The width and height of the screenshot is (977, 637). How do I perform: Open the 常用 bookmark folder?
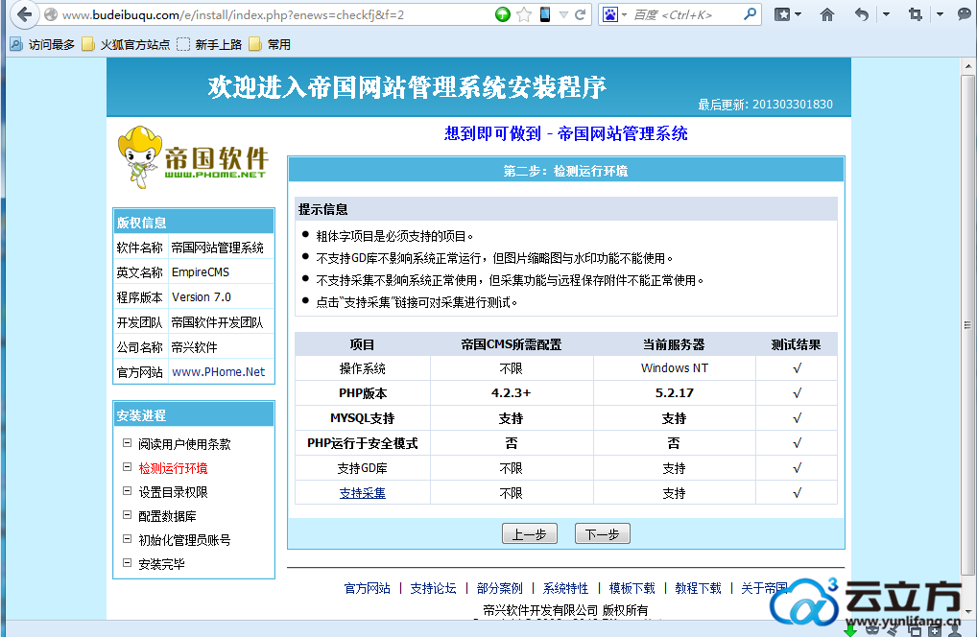pos(270,44)
